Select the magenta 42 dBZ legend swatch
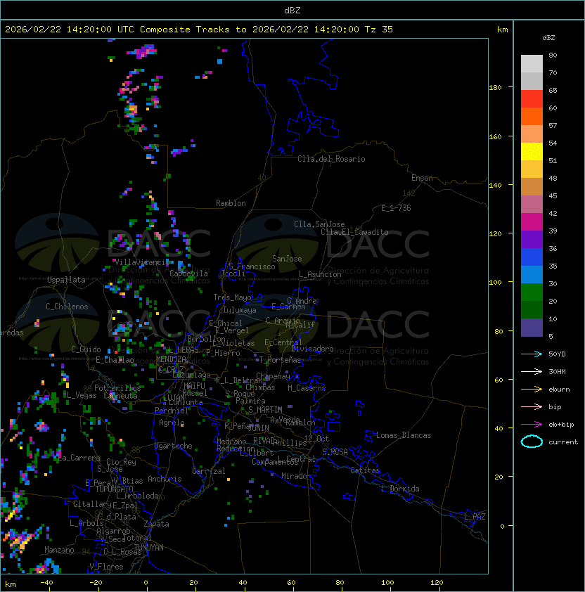585x592 pixels. coord(532,222)
